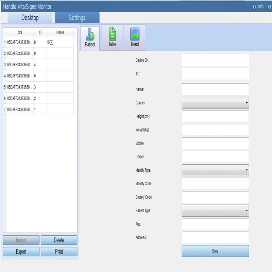Click the Print button
The height and width of the screenshot is (272, 272).
pyautogui.click(x=59, y=252)
